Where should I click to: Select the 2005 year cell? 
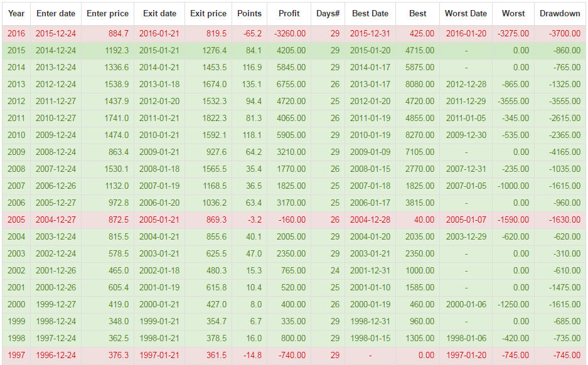(16, 220)
